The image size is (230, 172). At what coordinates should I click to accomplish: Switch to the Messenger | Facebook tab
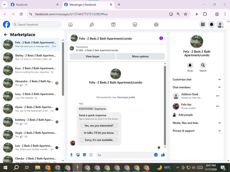coord(88,5)
